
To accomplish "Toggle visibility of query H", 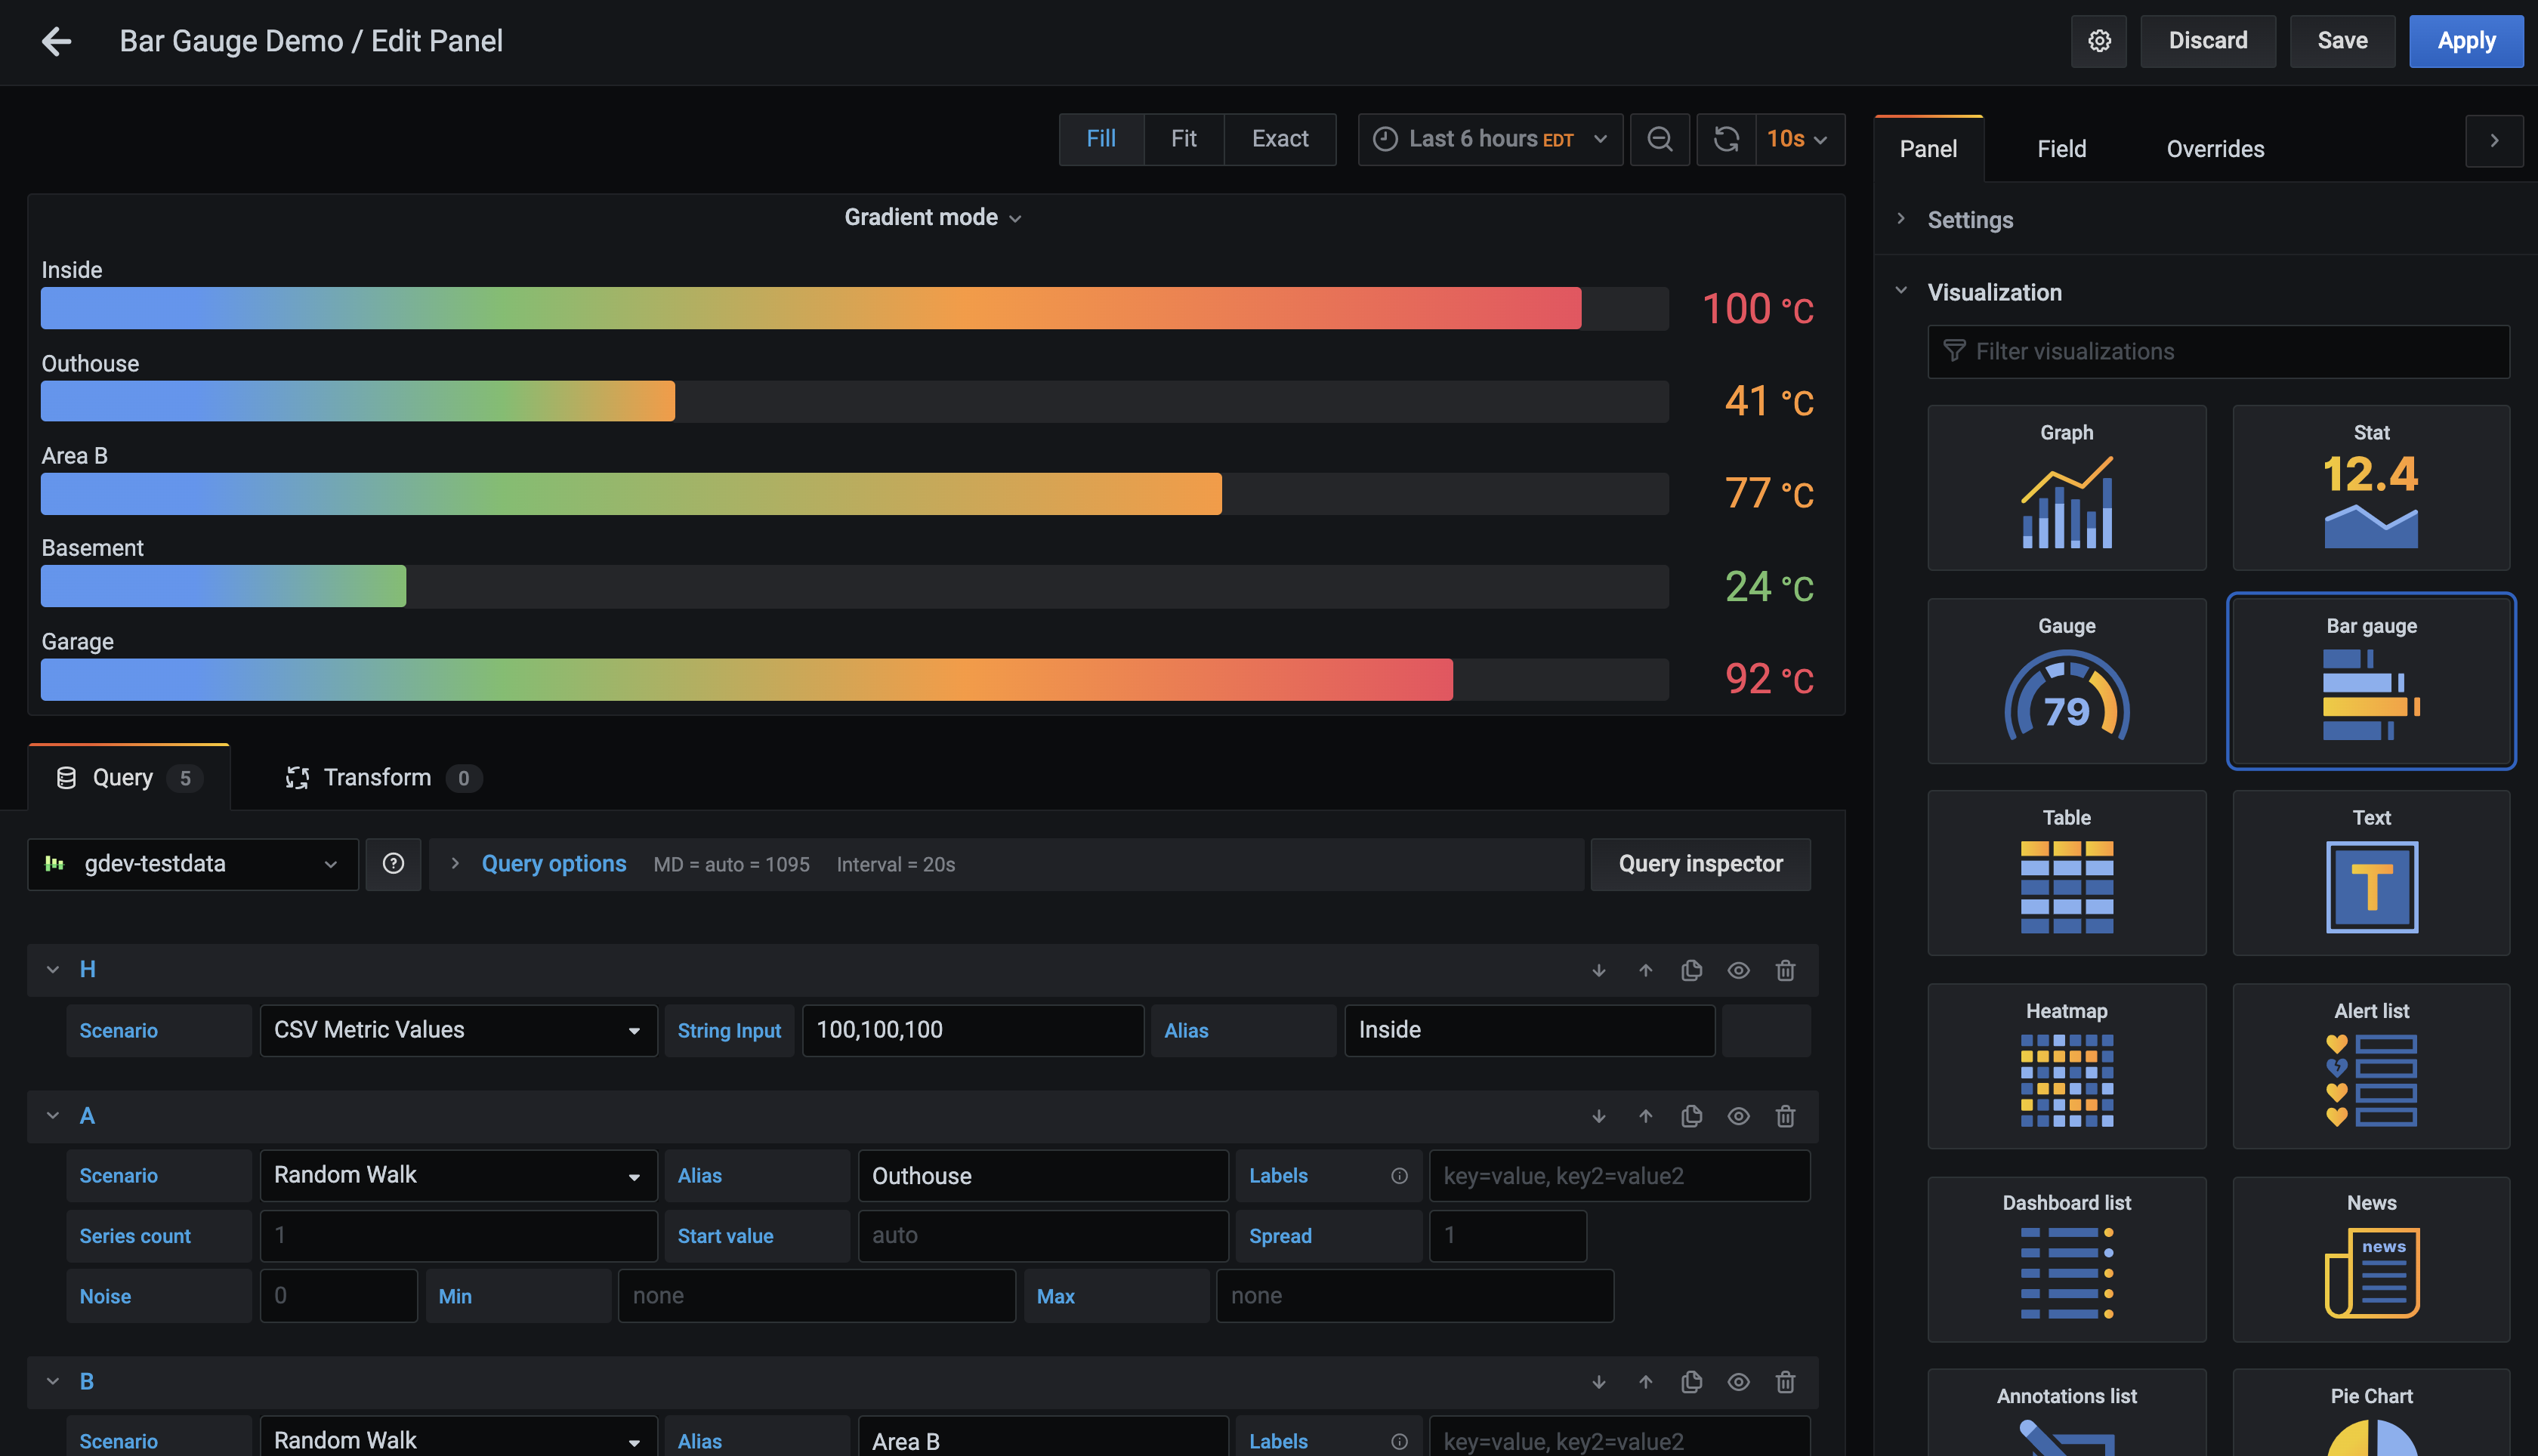I will 1738,971.
